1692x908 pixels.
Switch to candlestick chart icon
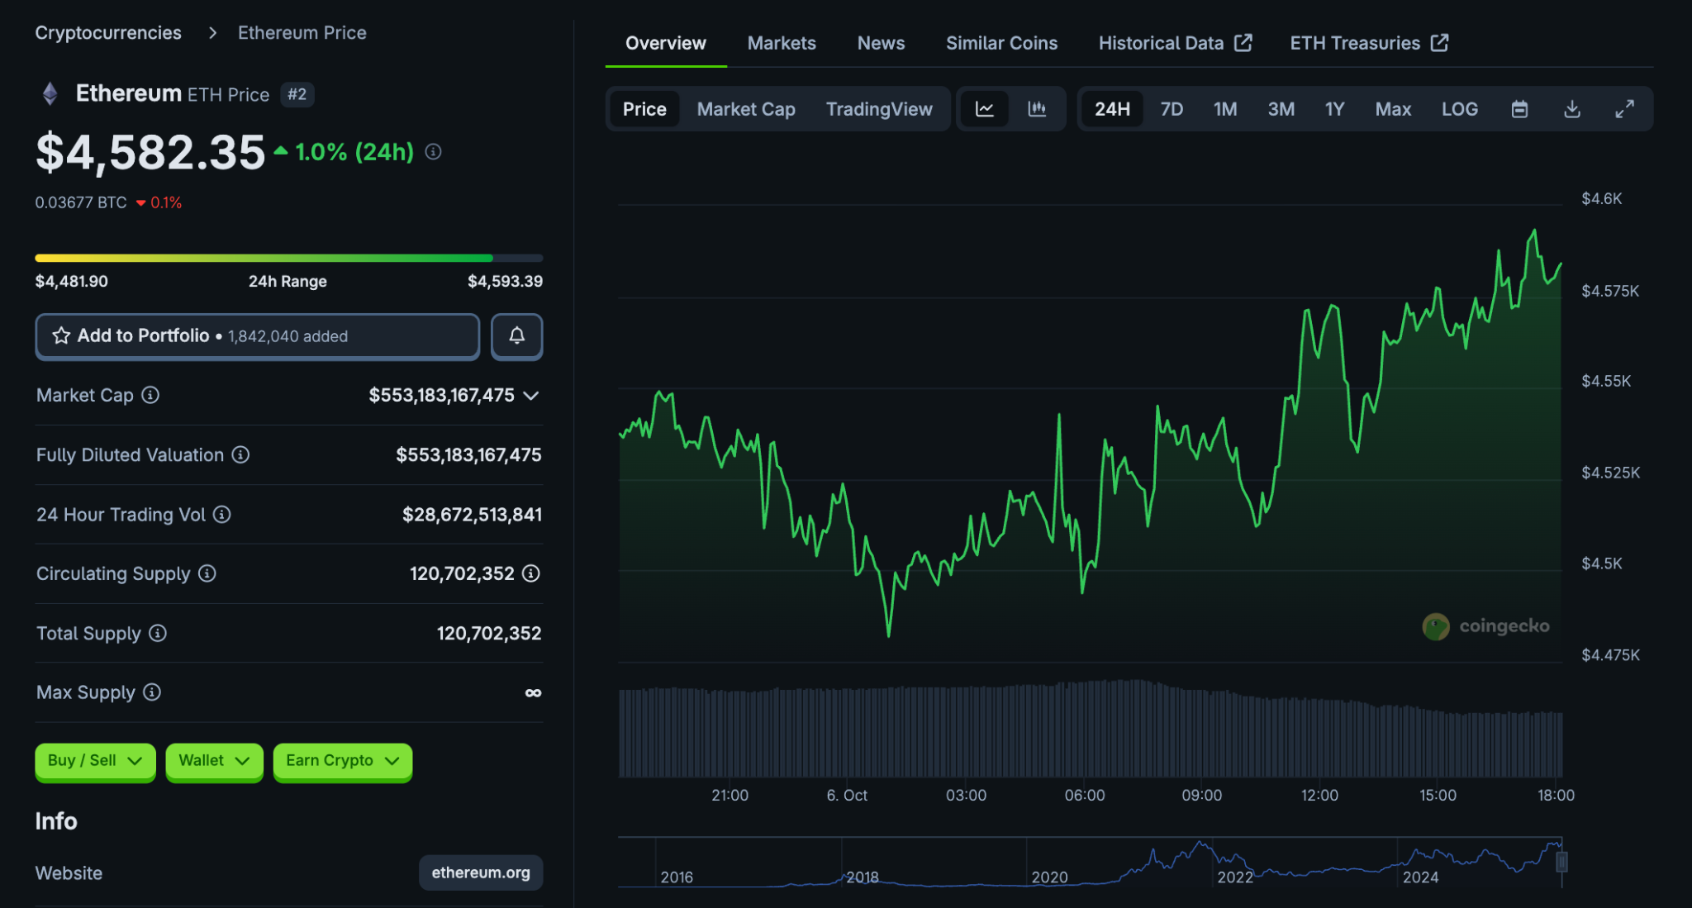(1037, 109)
